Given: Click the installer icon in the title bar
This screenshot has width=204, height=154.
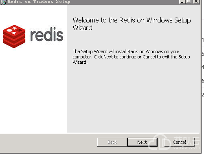Looking at the screenshot, I should (x=3, y=2).
